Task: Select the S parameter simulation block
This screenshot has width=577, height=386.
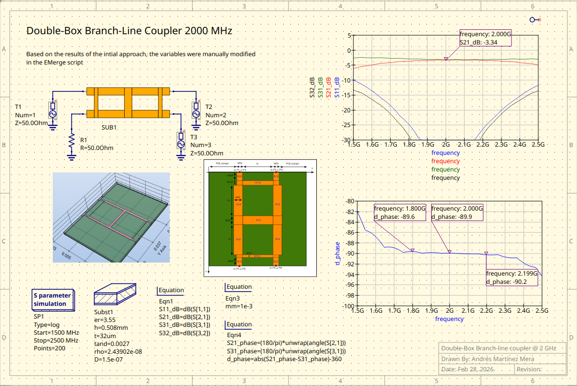Action: (52, 300)
